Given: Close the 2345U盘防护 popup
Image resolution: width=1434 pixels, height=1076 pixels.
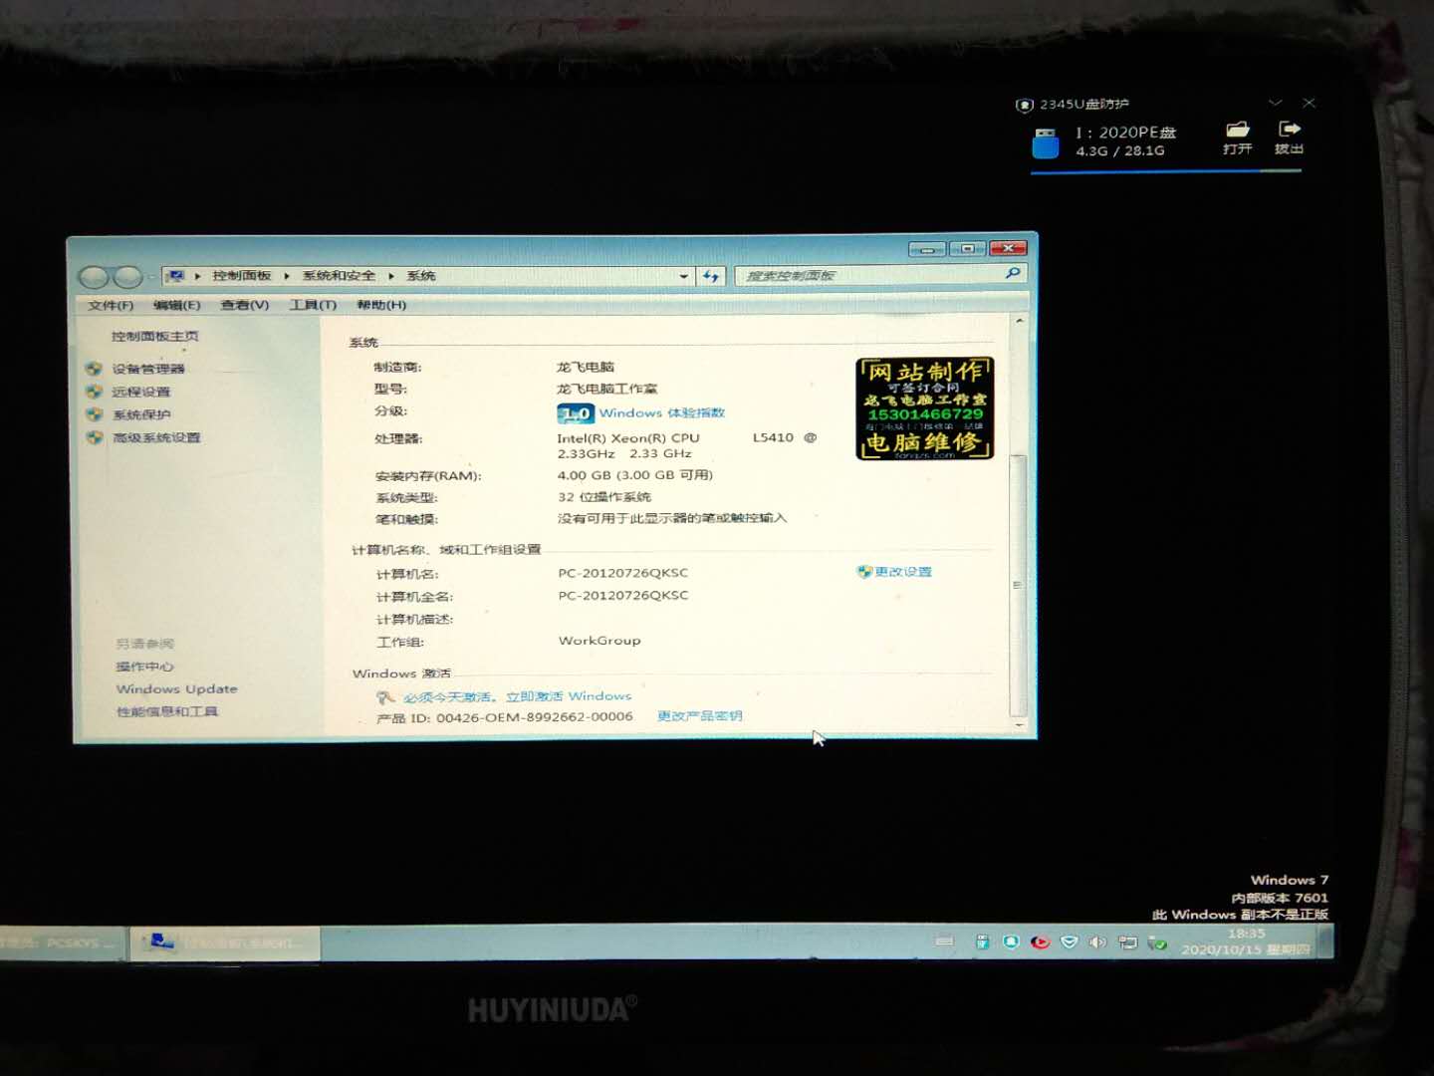Looking at the screenshot, I should click(x=1310, y=103).
